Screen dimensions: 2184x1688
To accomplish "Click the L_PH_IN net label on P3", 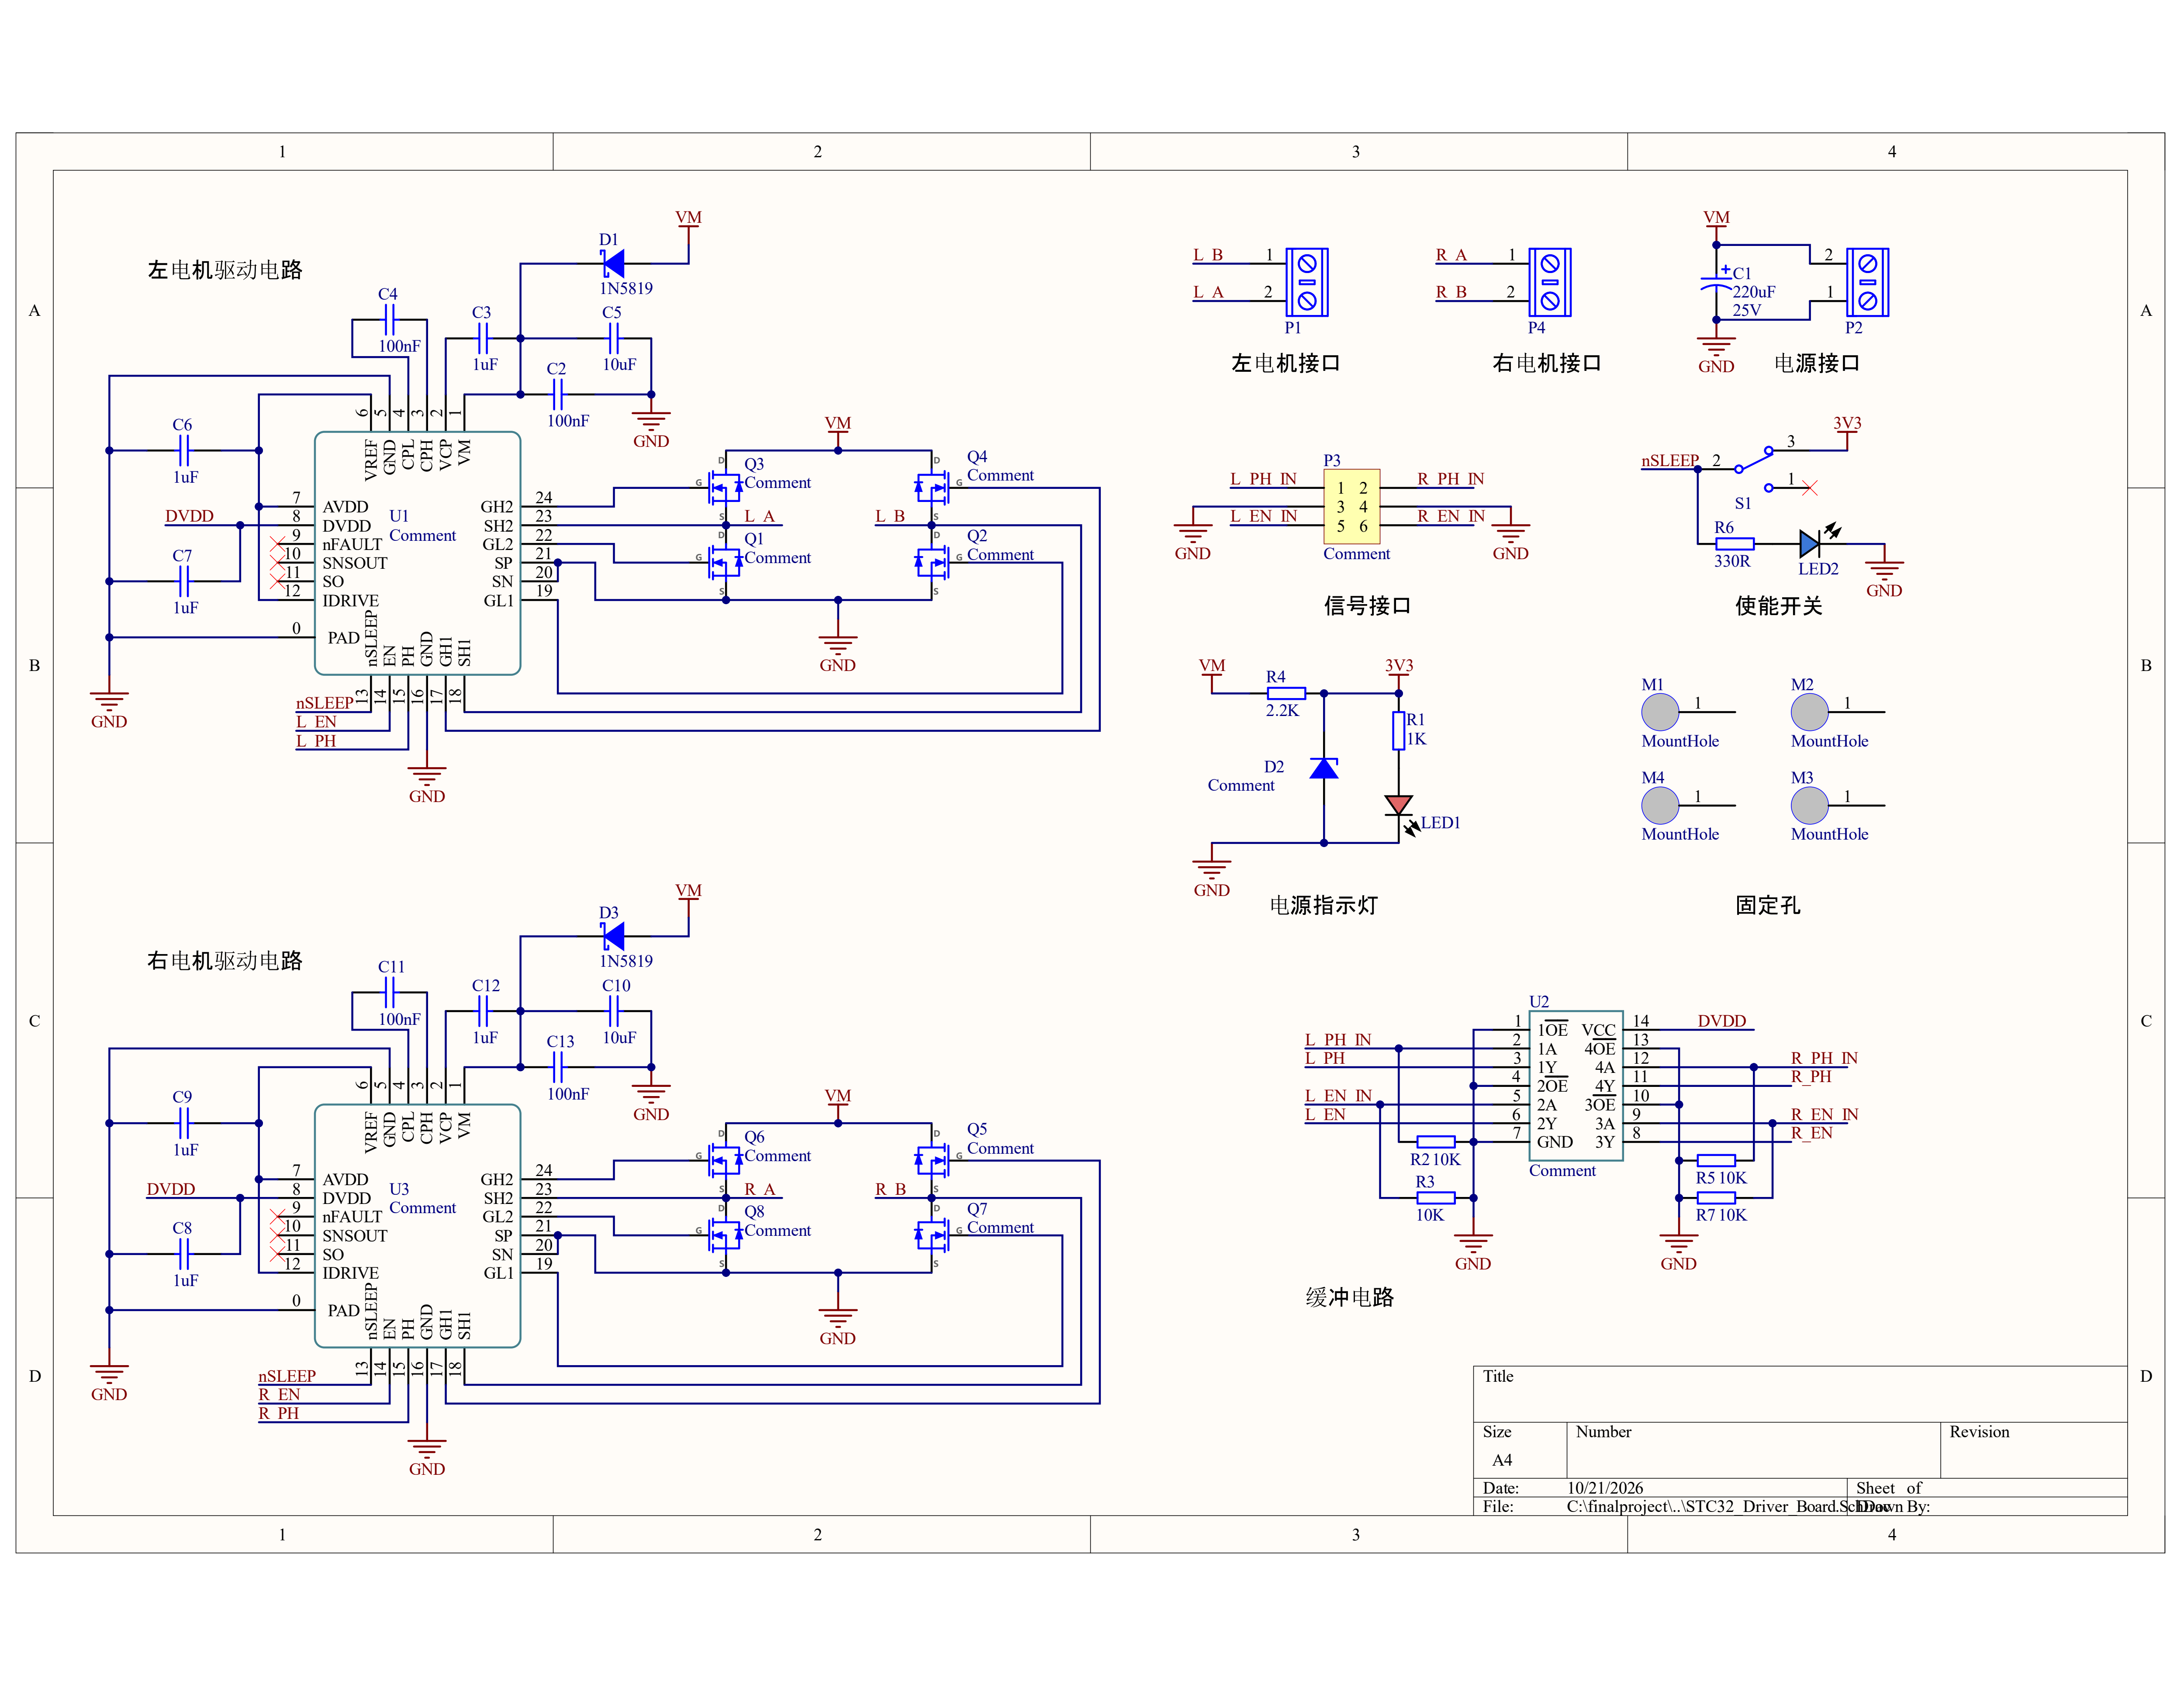I will tap(1263, 479).
